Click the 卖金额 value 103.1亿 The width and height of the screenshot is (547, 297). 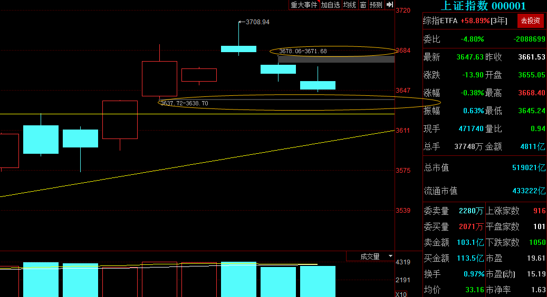[470, 242]
